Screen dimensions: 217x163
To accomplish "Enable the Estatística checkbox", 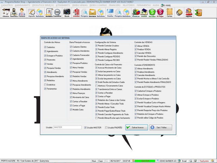I will (x=45, y=85).
